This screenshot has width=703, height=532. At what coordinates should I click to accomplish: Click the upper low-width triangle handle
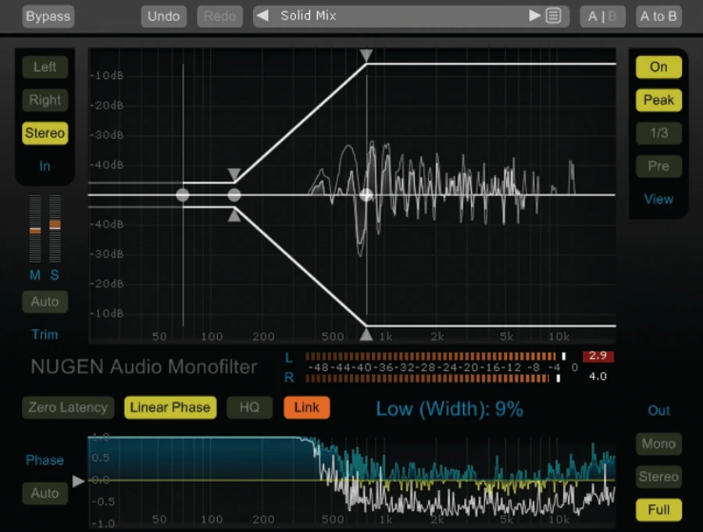234,174
